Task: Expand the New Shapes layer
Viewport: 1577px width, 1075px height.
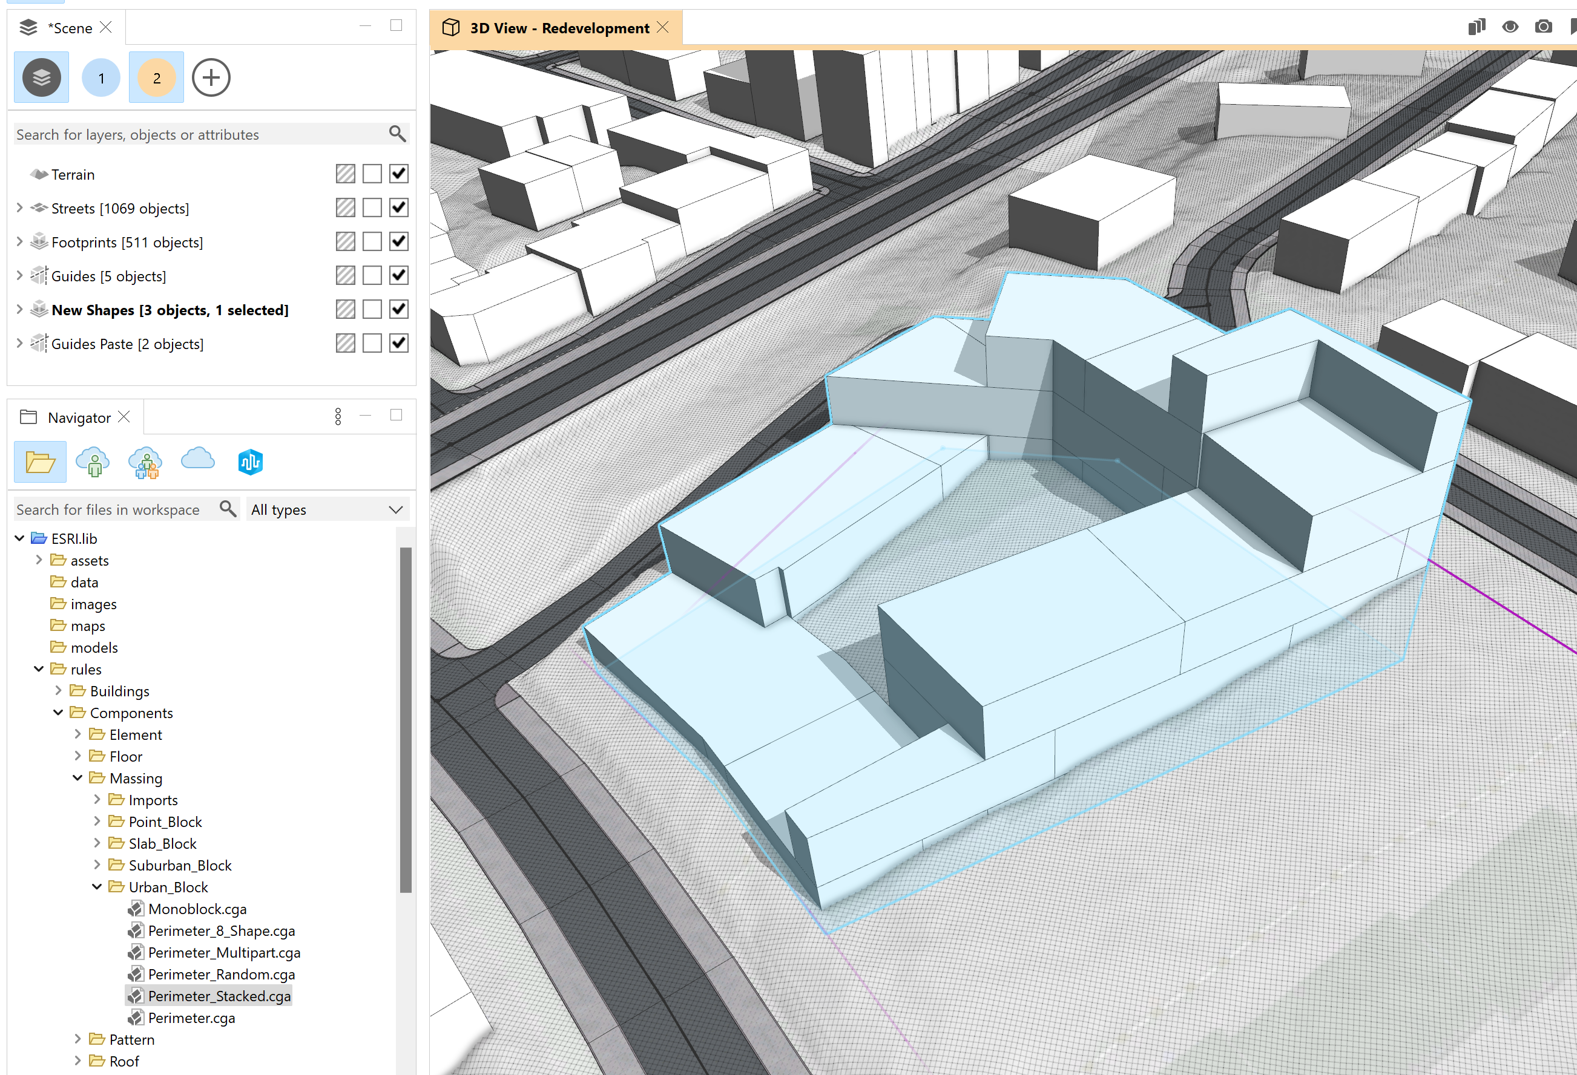Action: (20, 310)
